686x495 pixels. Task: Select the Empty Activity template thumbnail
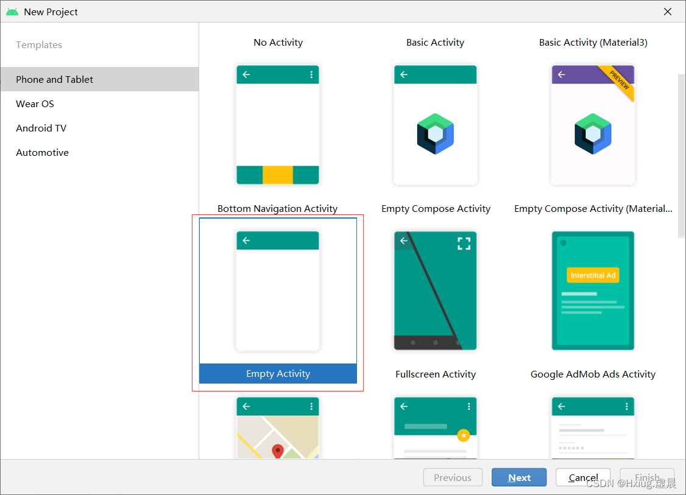point(278,291)
